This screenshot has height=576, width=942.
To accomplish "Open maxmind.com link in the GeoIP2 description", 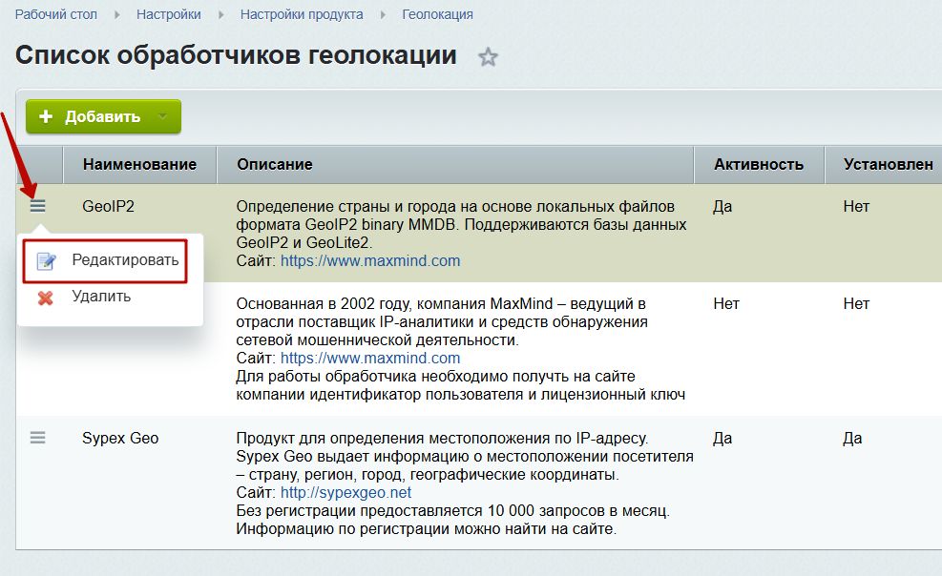I will 370,260.
